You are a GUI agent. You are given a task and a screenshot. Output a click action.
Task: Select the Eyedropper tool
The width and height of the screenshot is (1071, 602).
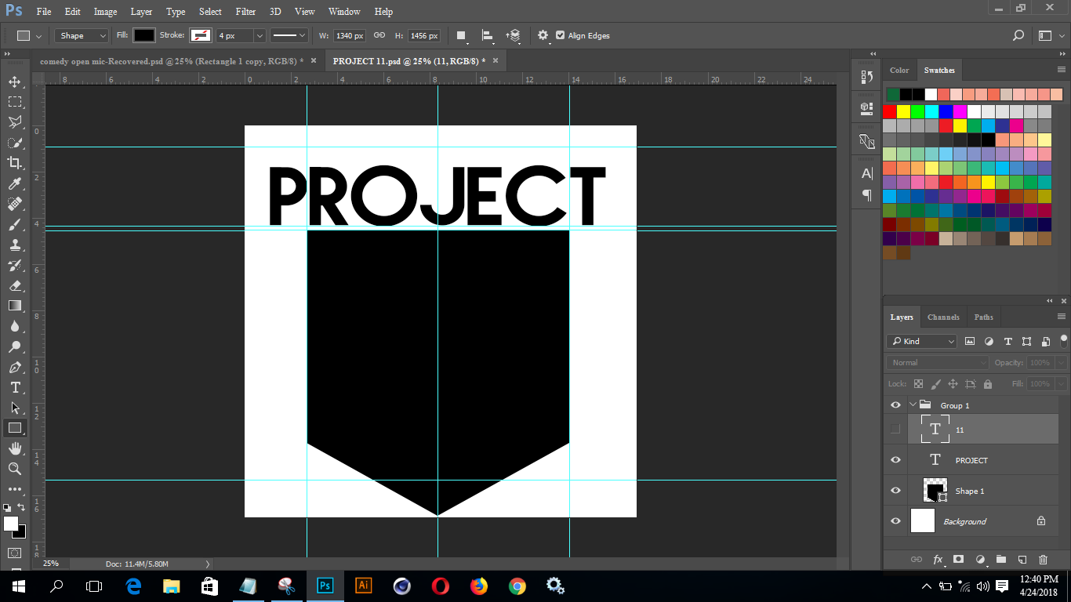coord(15,183)
